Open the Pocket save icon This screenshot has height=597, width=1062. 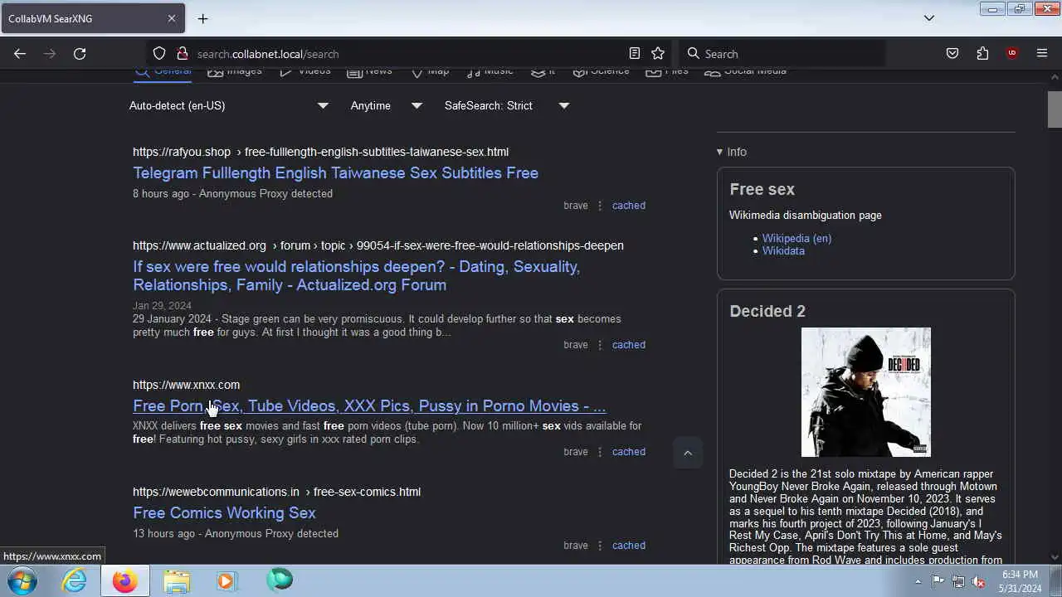pyautogui.click(x=952, y=54)
